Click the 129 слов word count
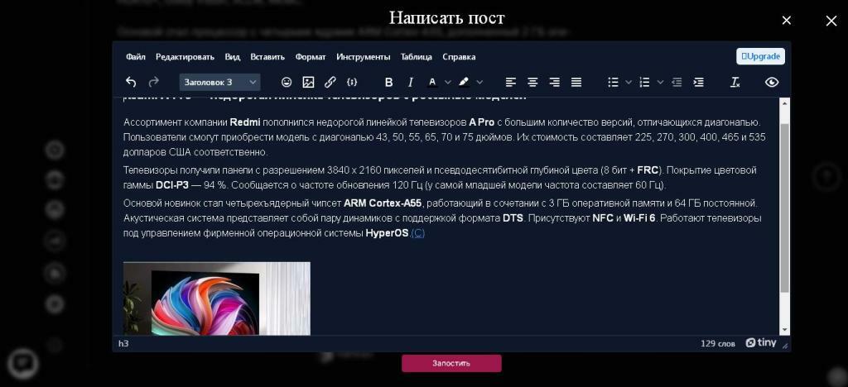Image resolution: width=848 pixels, height=387 pixels. [x=718, y=343]
